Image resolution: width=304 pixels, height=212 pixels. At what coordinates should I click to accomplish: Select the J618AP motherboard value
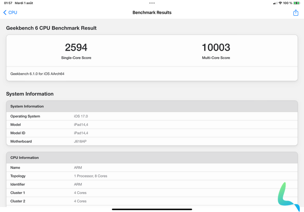tap(80, 141)
